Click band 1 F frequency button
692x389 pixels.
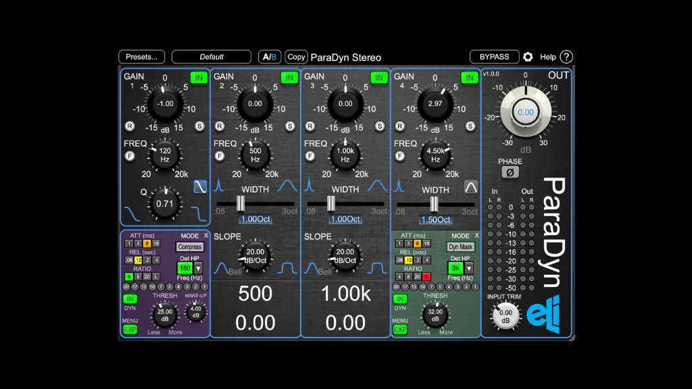130,156
